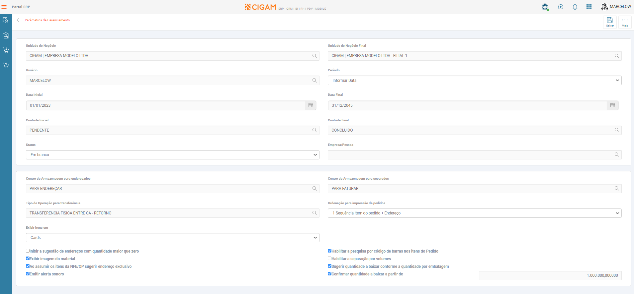
Task: Open the Status dropdown
Action: (x=172, y=155)
